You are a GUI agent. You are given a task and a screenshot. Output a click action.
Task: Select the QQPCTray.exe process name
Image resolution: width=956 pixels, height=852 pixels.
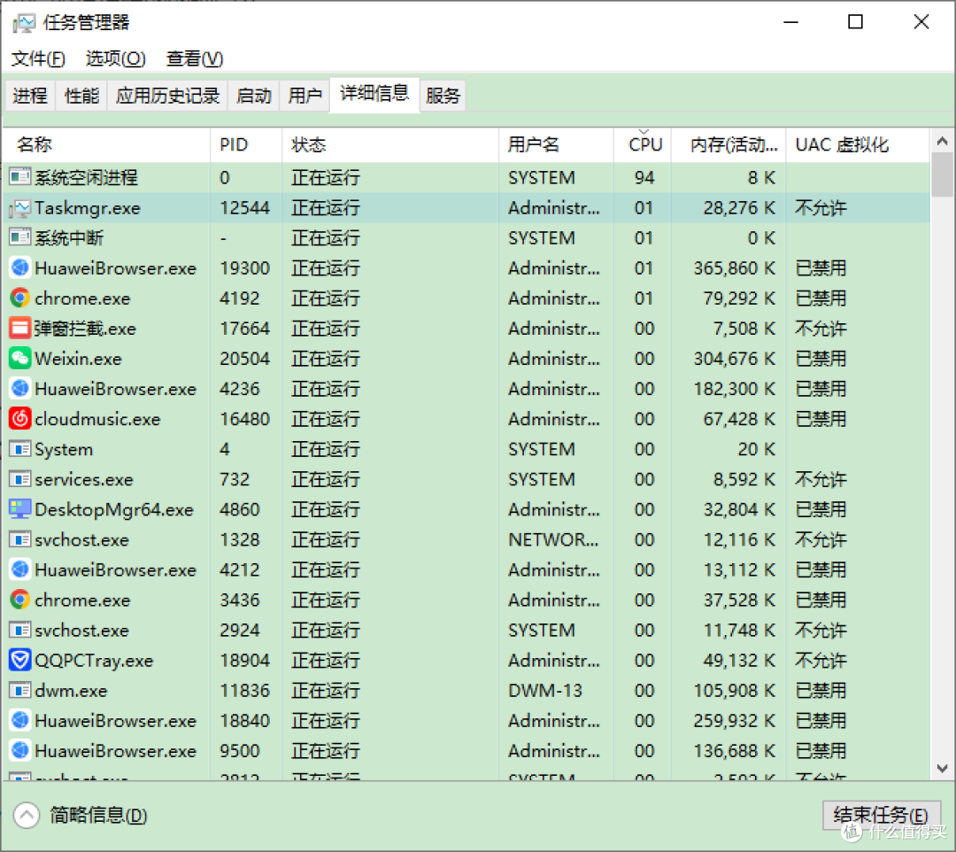(x=94, y=661)
